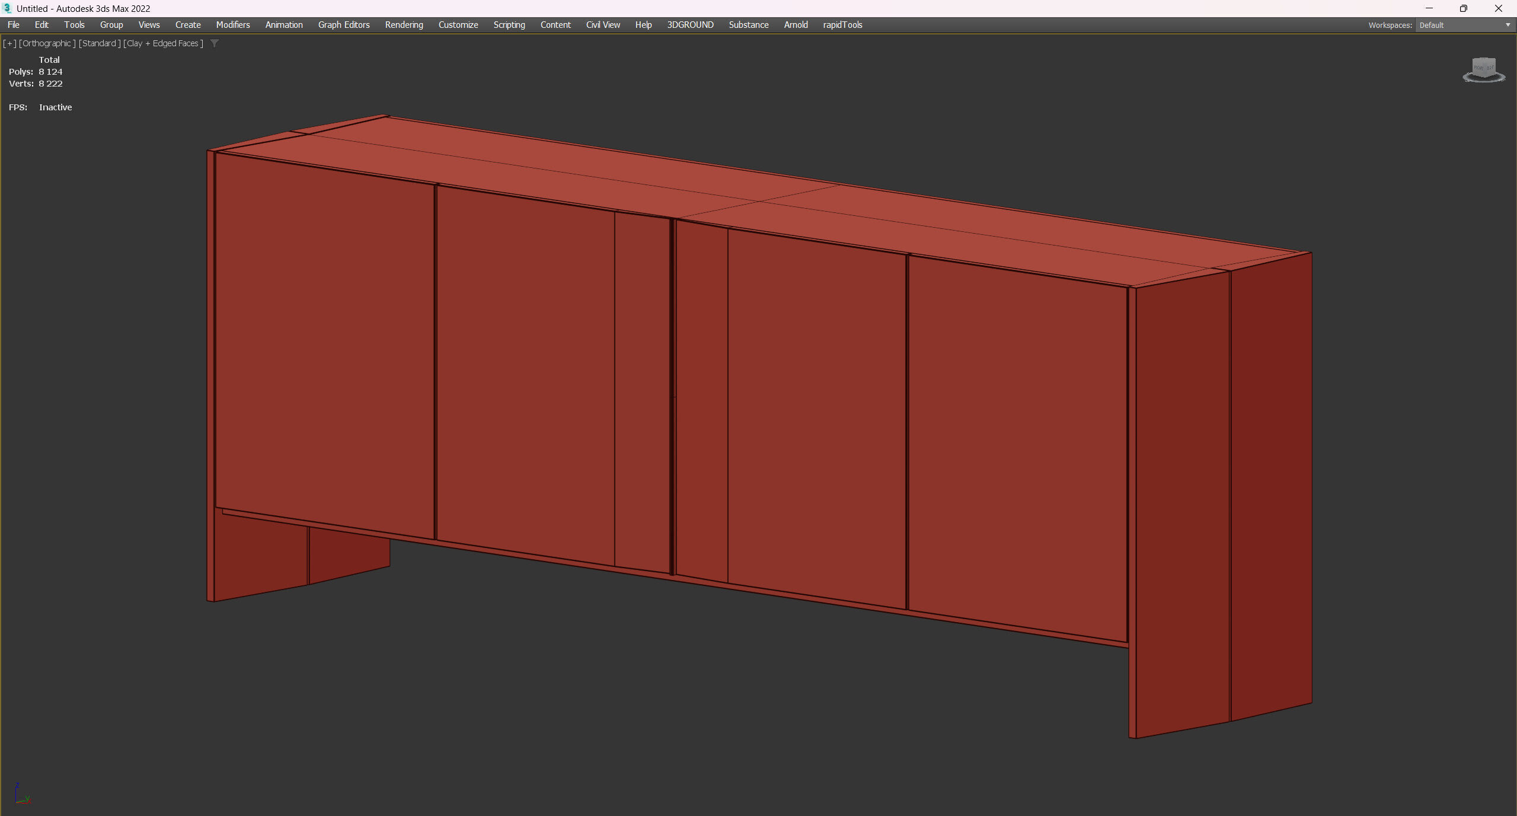The height and width of the screenshot is (816, 1517).
Task: Click the Total statistics header text
Action: coord(49,60)
